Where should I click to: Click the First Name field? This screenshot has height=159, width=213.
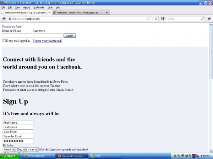[x=18, y=123]
